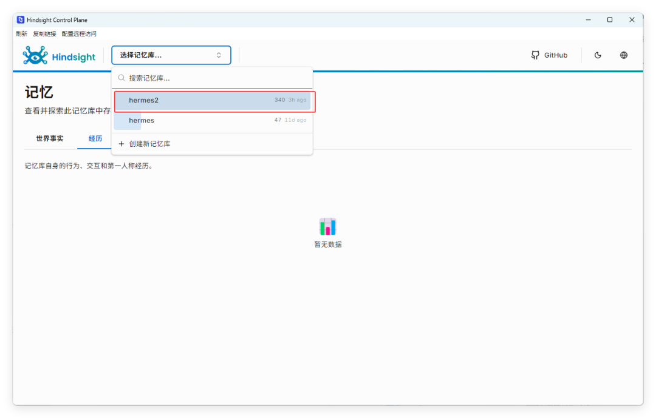Select the hermes memory bank row
This screenshot has height=418, width=656.
tap(212, 120)
